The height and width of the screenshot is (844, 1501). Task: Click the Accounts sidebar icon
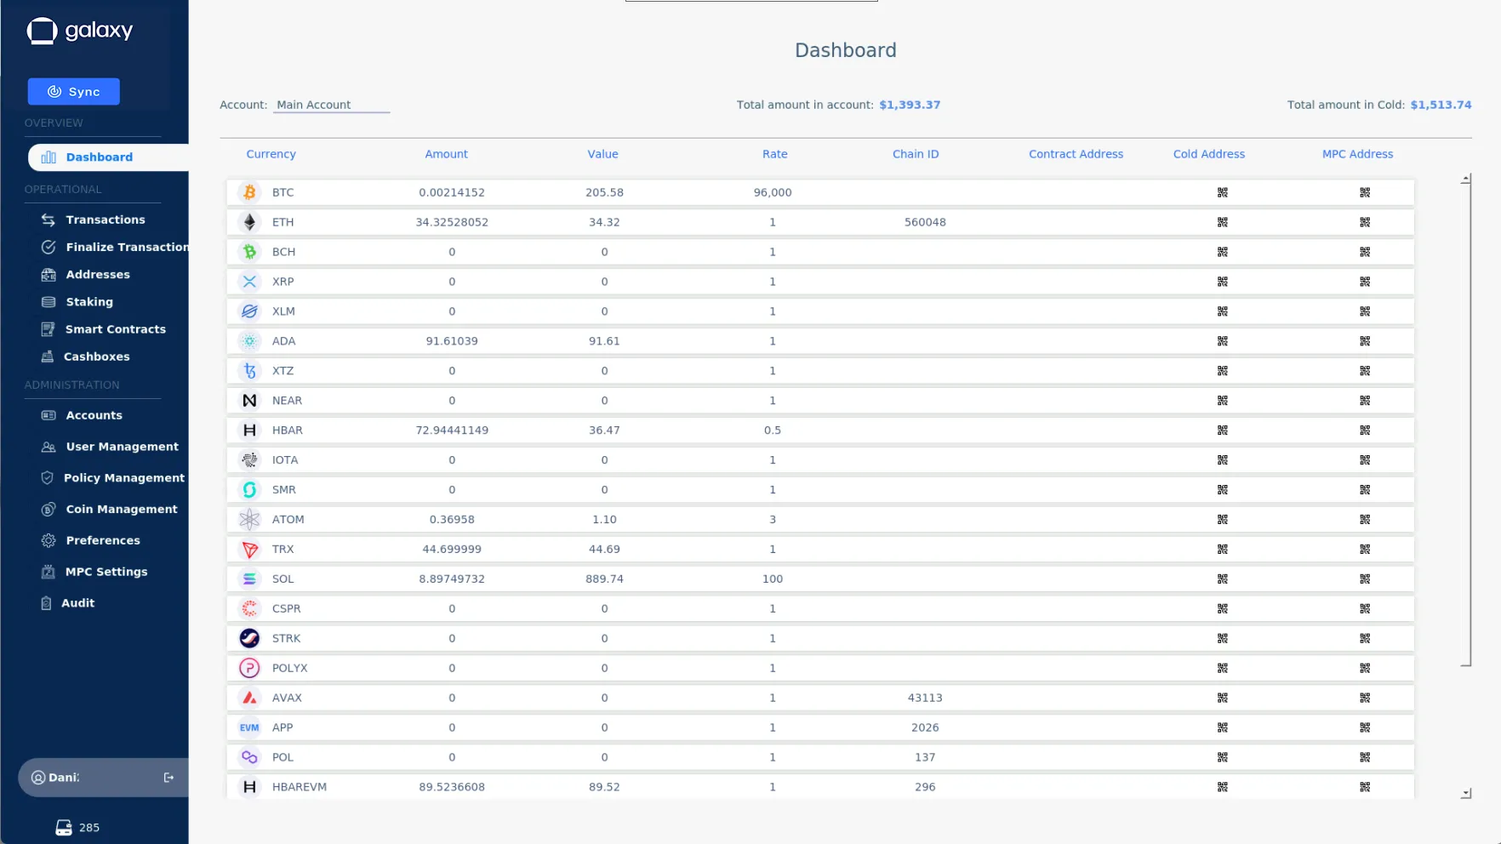coord(49,415)
